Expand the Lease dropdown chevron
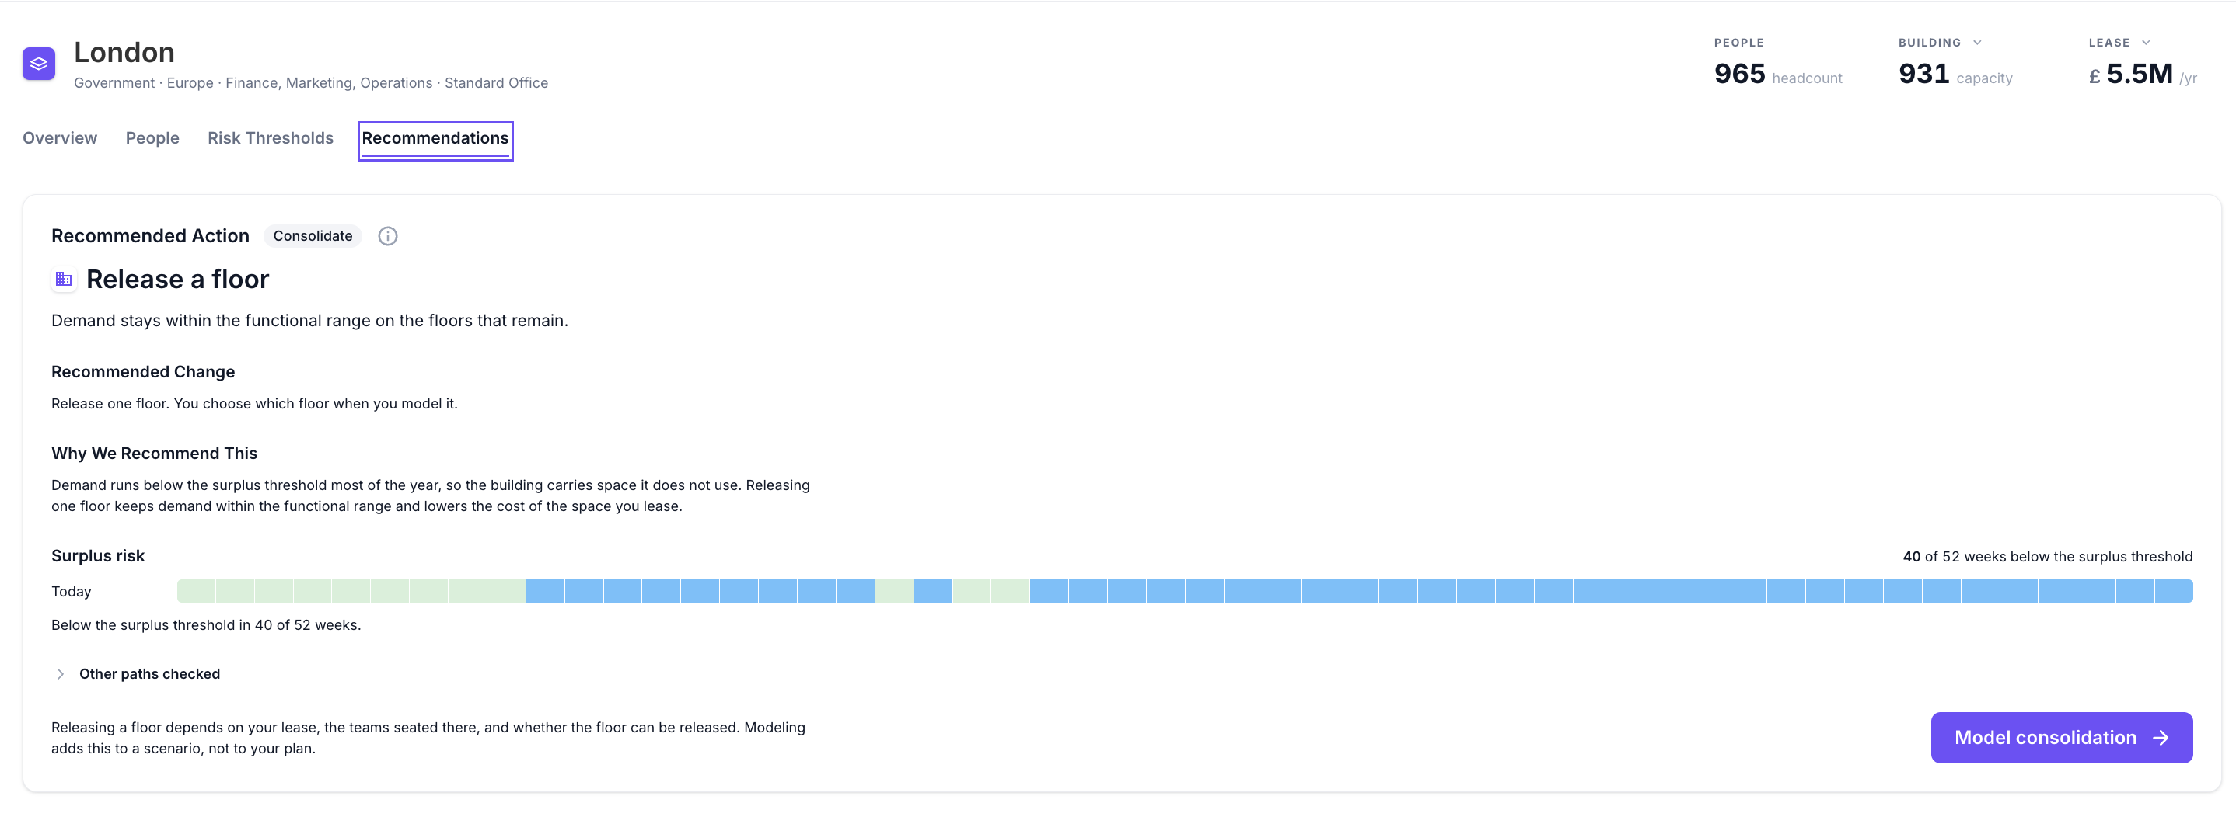This screenshot has width=2236, height=817. 2146,43
